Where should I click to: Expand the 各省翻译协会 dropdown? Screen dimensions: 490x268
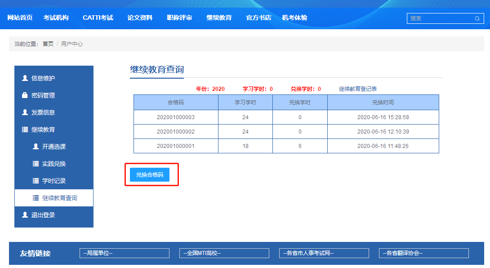(424, 253)
